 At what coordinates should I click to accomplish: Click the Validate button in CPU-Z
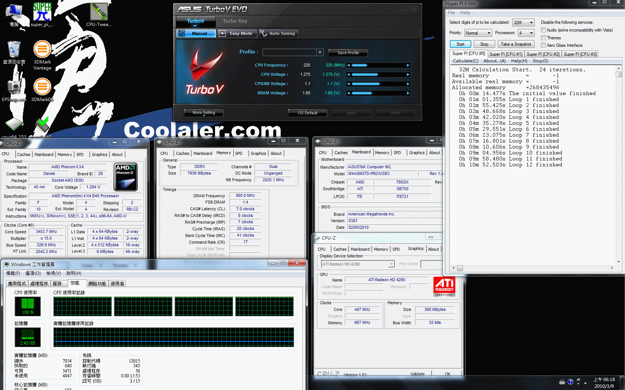pyautogui.click(x=417, y=374)
